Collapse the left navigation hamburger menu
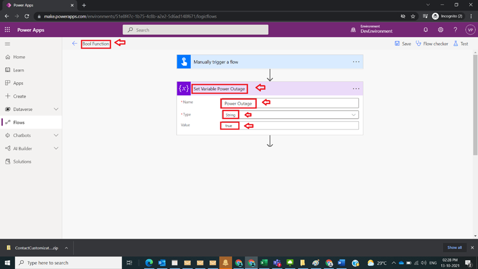The width and height of the screenshot is (478, 269). [7, 44]
